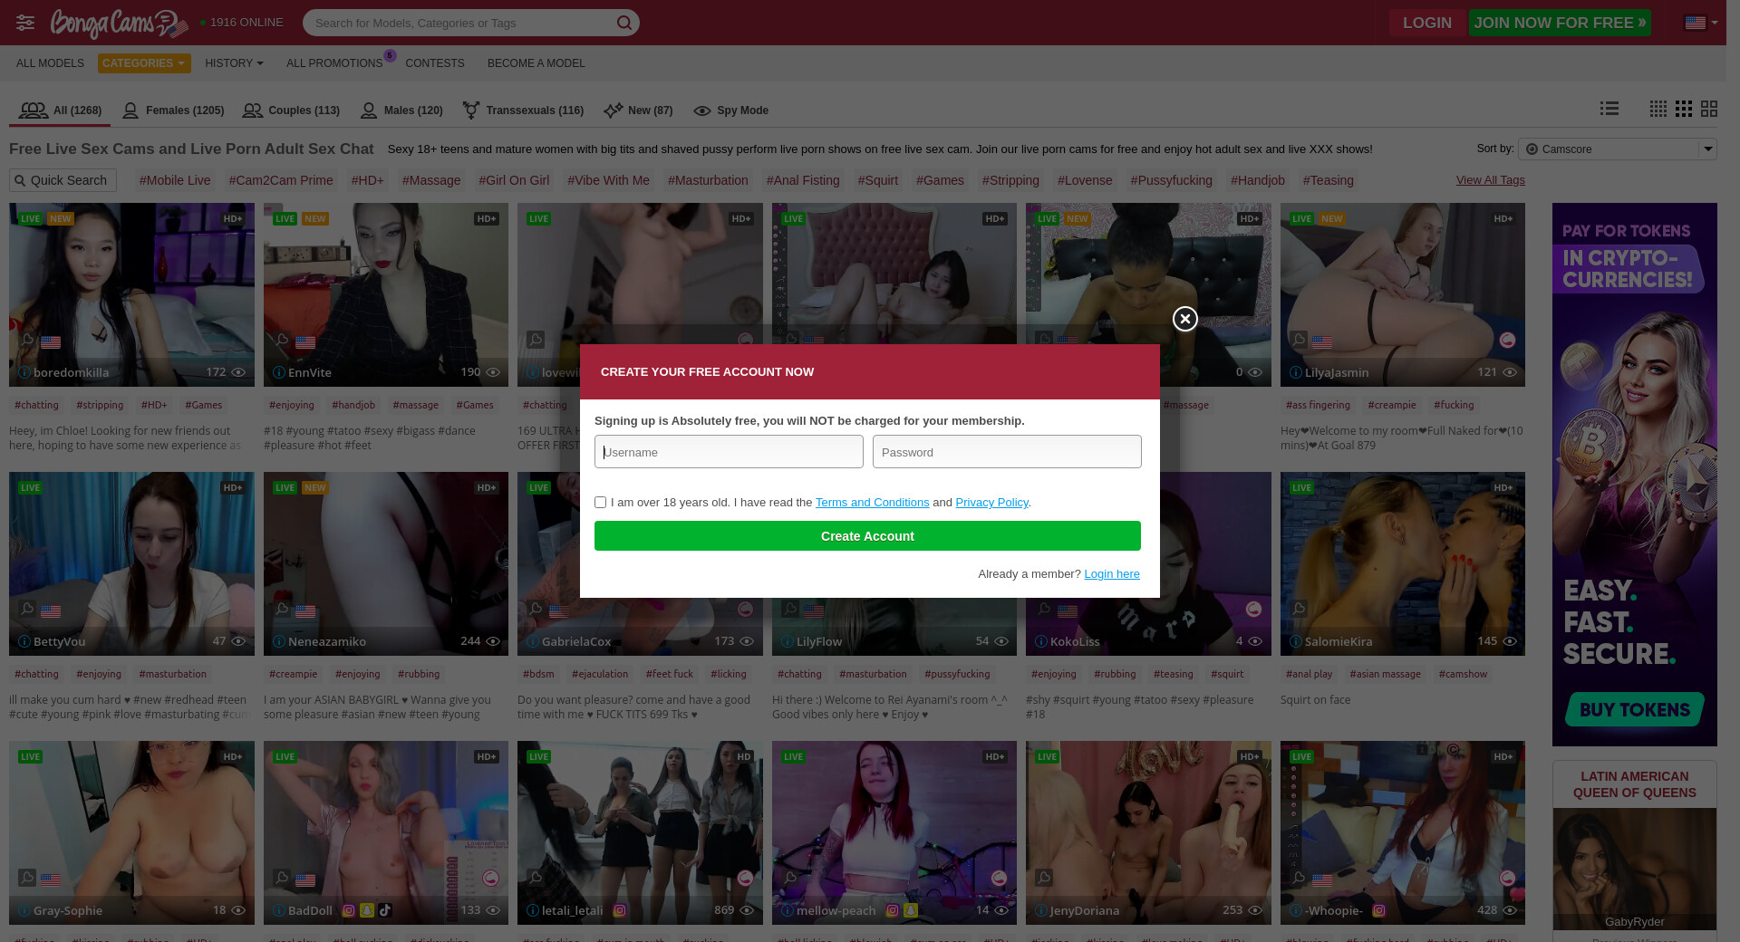Check the over 18 years old checkbox
The image size is (1740, 942).
pos(600,503)
